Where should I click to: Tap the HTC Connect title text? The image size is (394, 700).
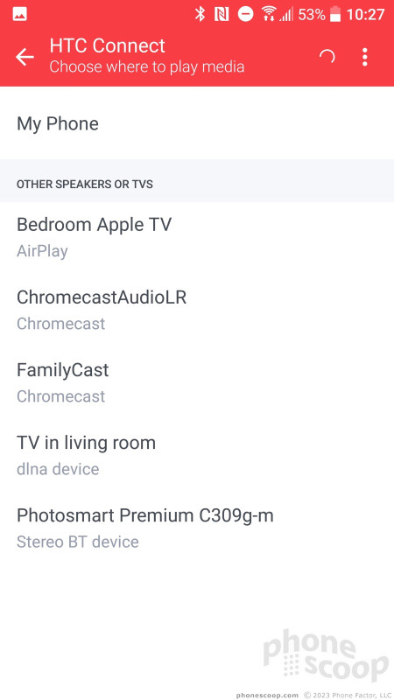click(x=107, y=46)
